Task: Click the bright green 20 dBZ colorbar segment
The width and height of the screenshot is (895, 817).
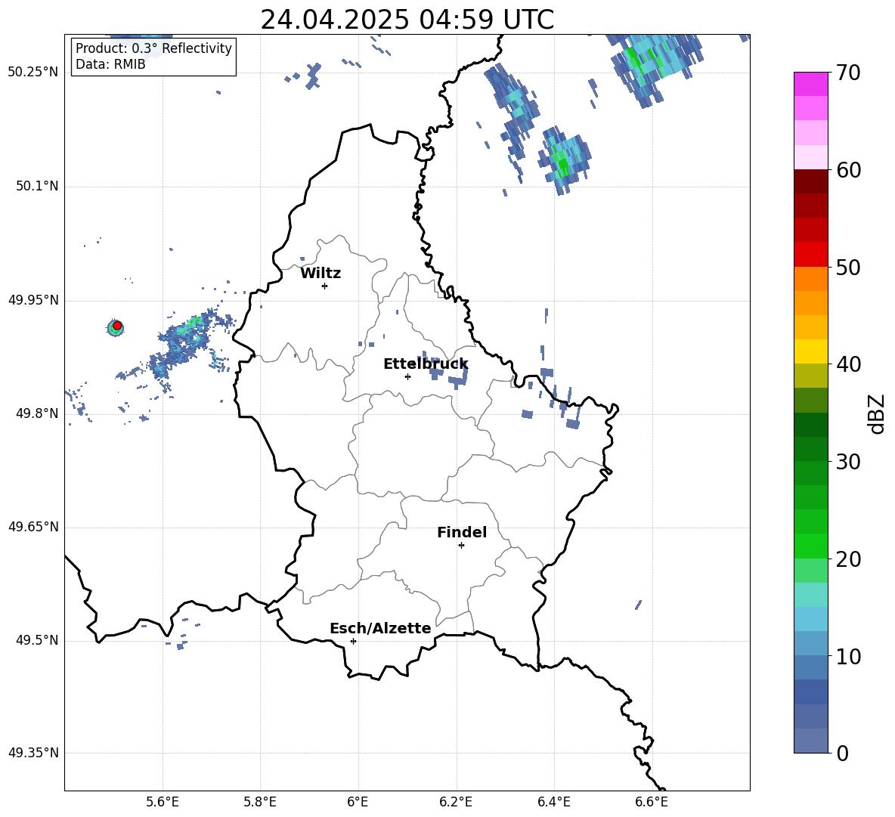Action: coord(810,546)
